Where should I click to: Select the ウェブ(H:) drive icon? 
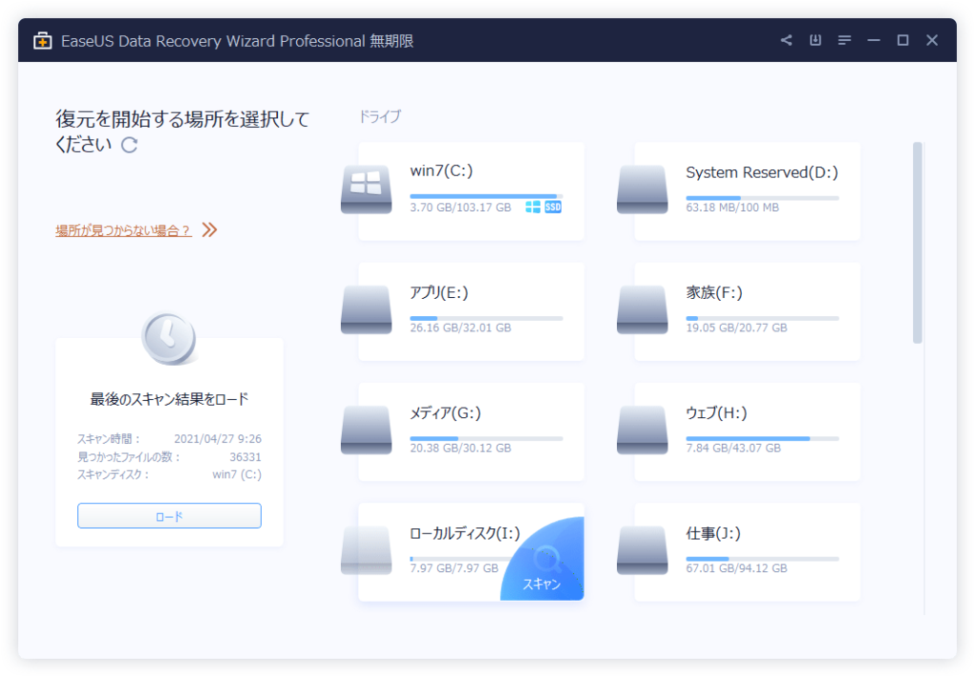(643, 430)
